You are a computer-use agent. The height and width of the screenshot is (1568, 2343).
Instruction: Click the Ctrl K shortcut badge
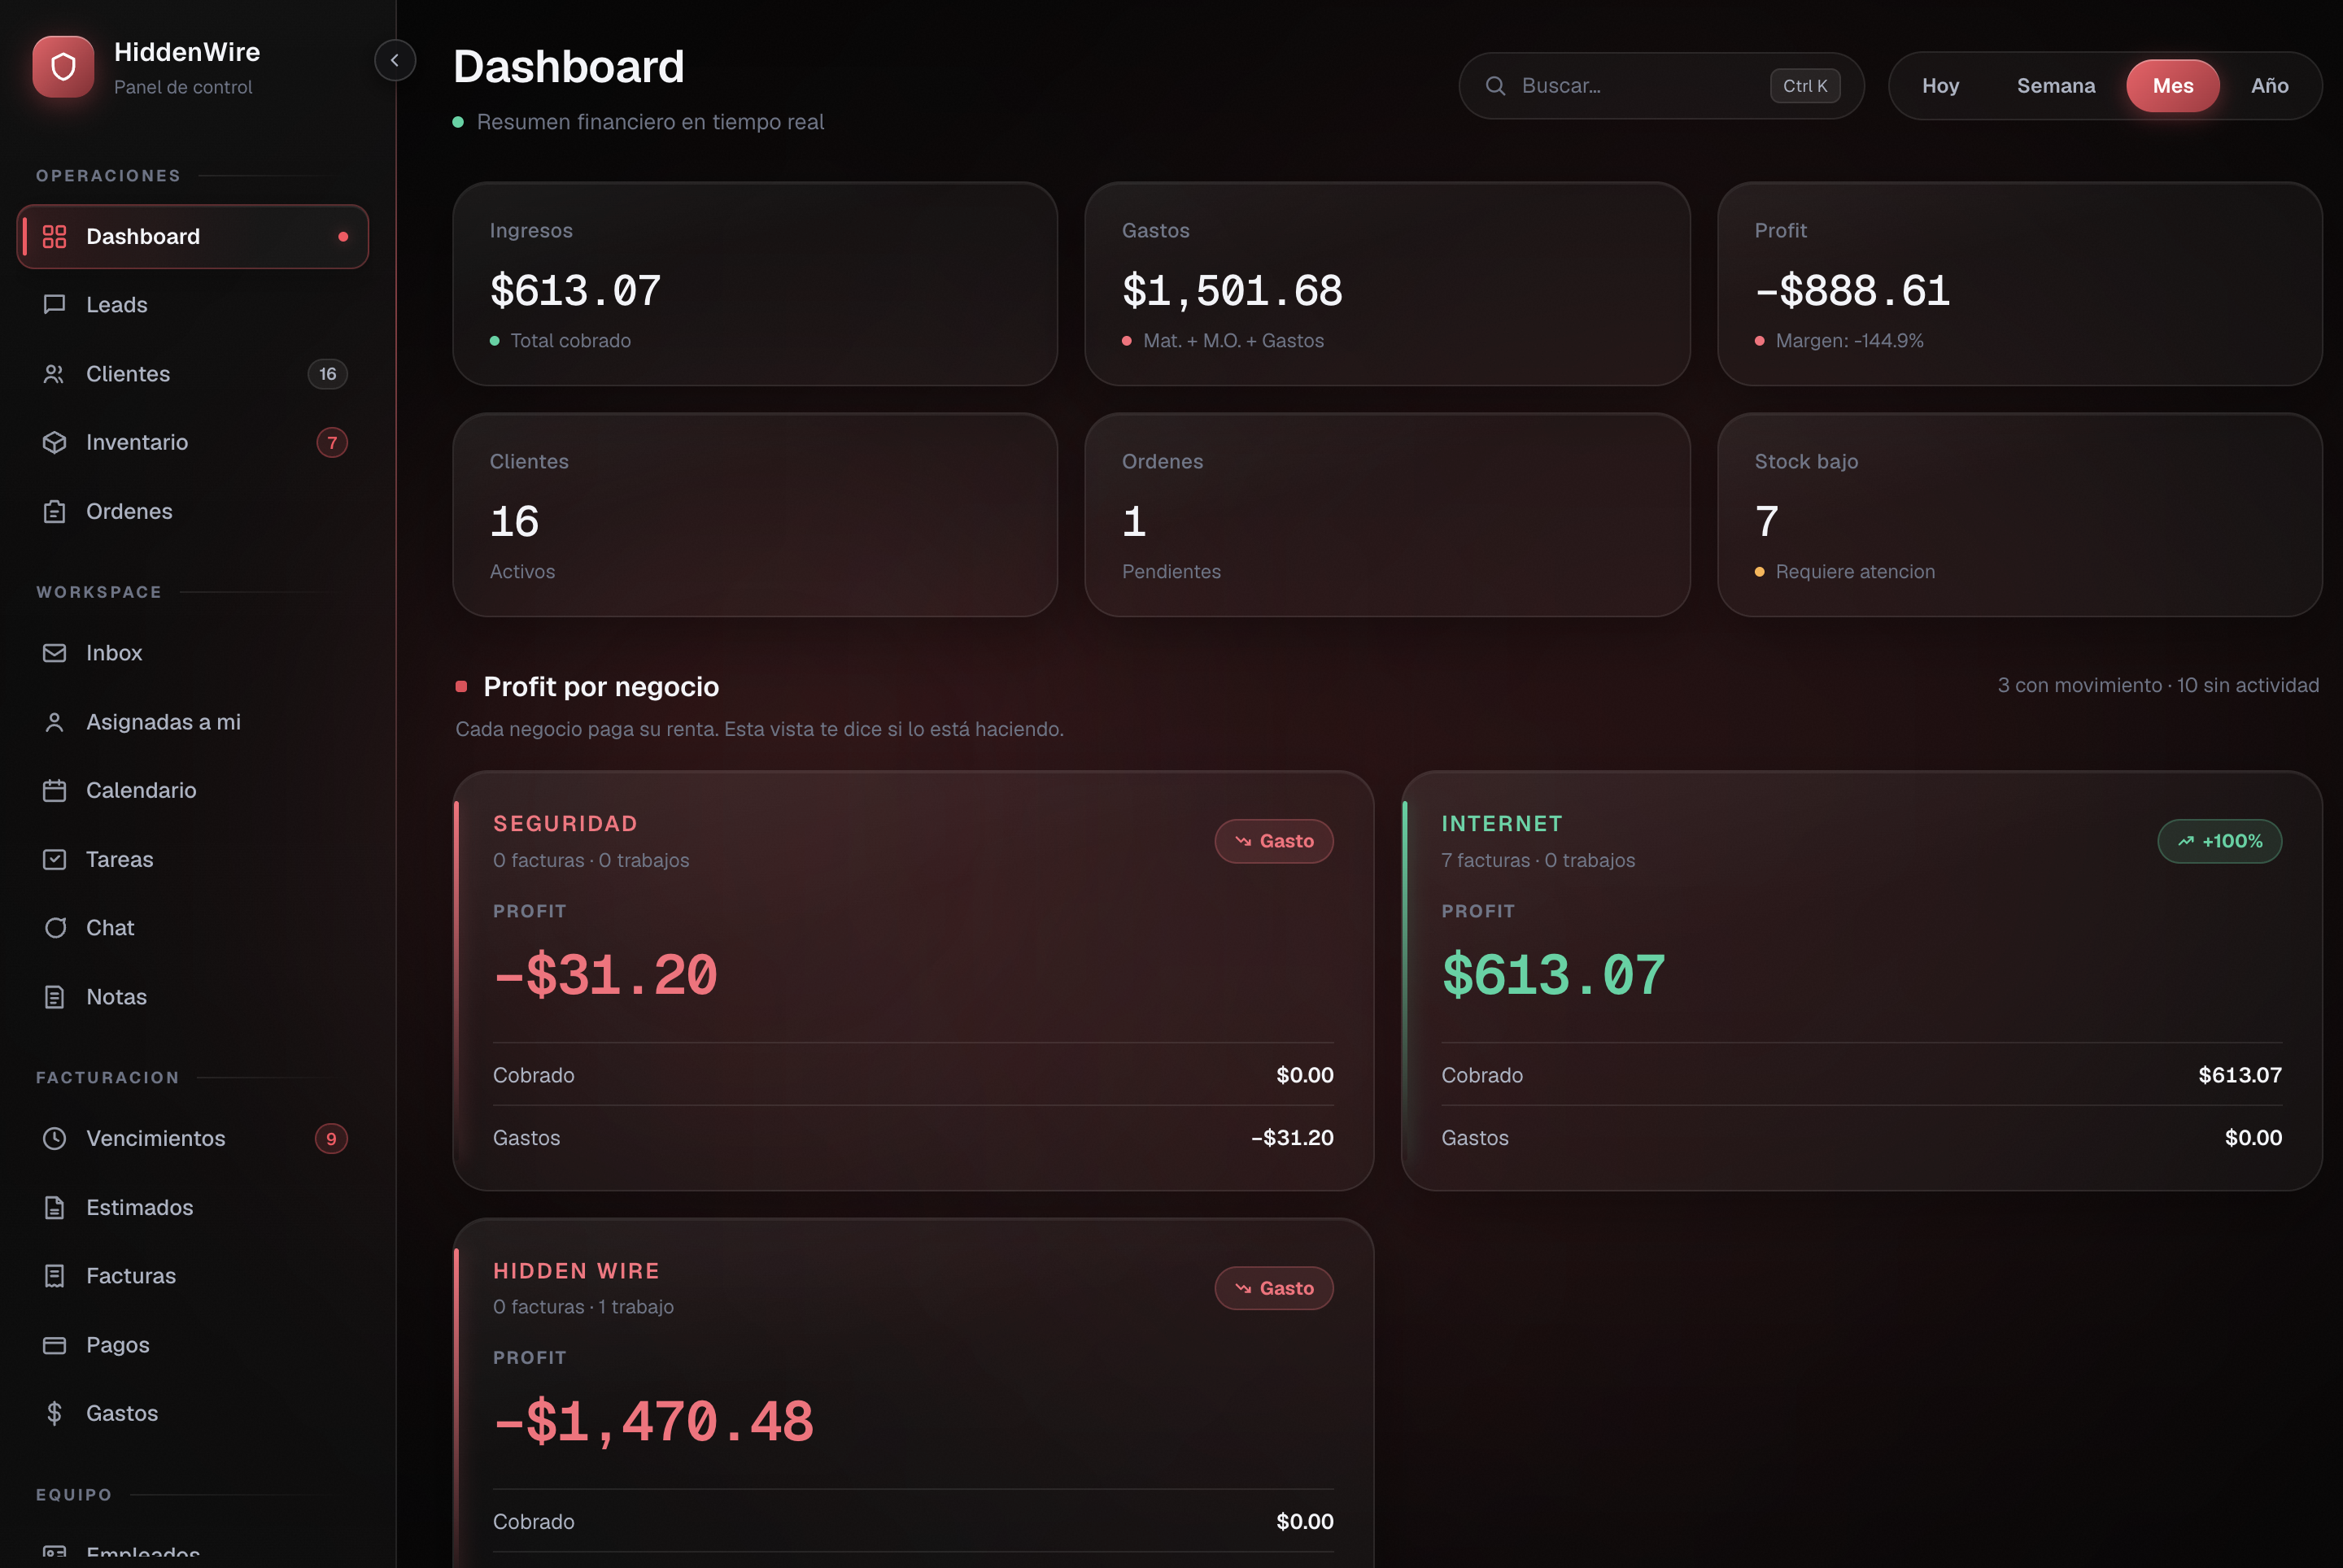click(1804, 86)
